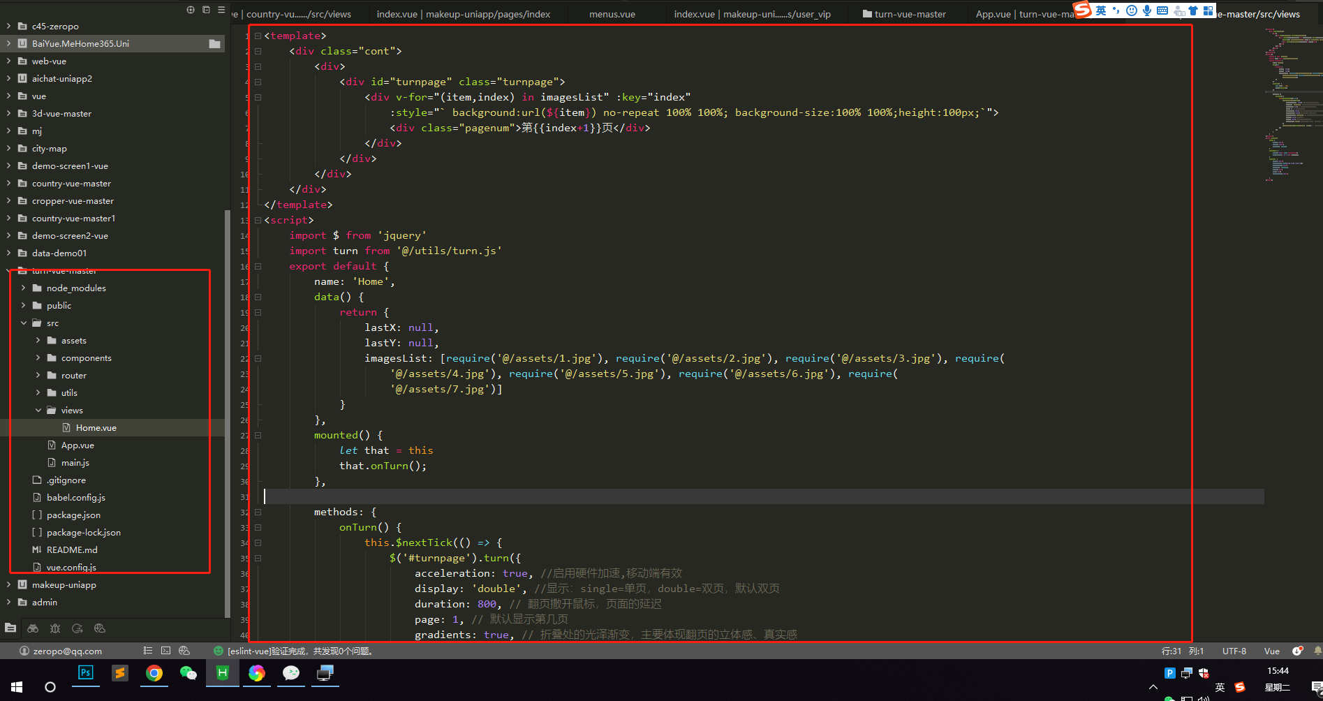1323x701 pixels.
Task: Open WeChat from the taskbar
Action: click(x=189, y=673)
